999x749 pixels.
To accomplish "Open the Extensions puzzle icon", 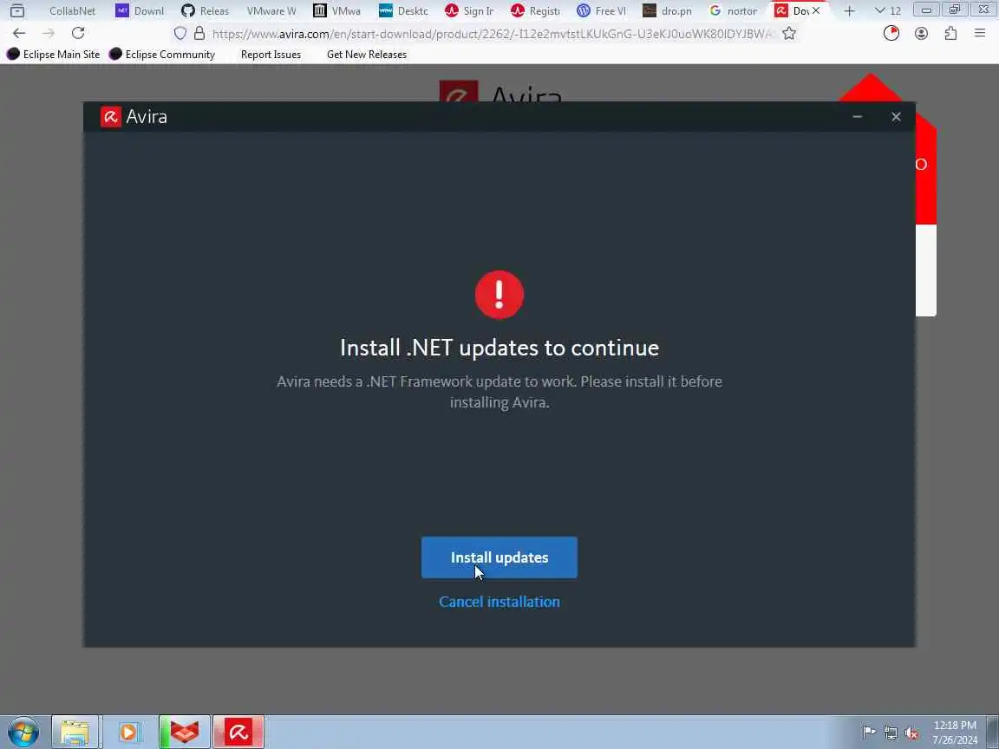I will coord(950,33).
